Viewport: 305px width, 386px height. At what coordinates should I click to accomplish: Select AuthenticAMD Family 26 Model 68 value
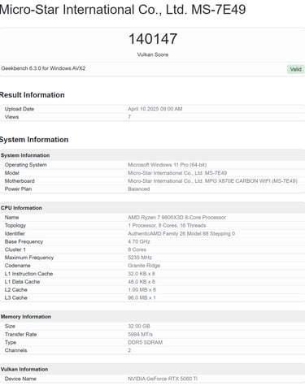tap(181, 233)
